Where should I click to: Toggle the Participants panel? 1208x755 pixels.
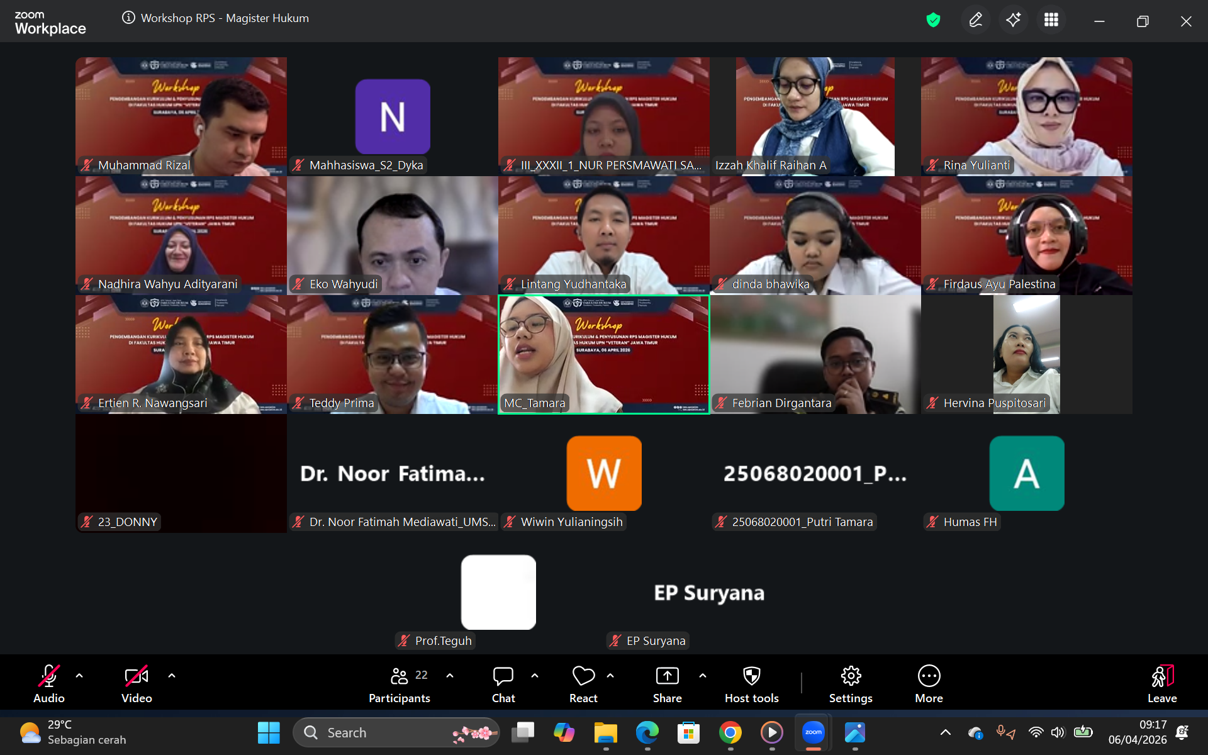(x=400, y=683)
